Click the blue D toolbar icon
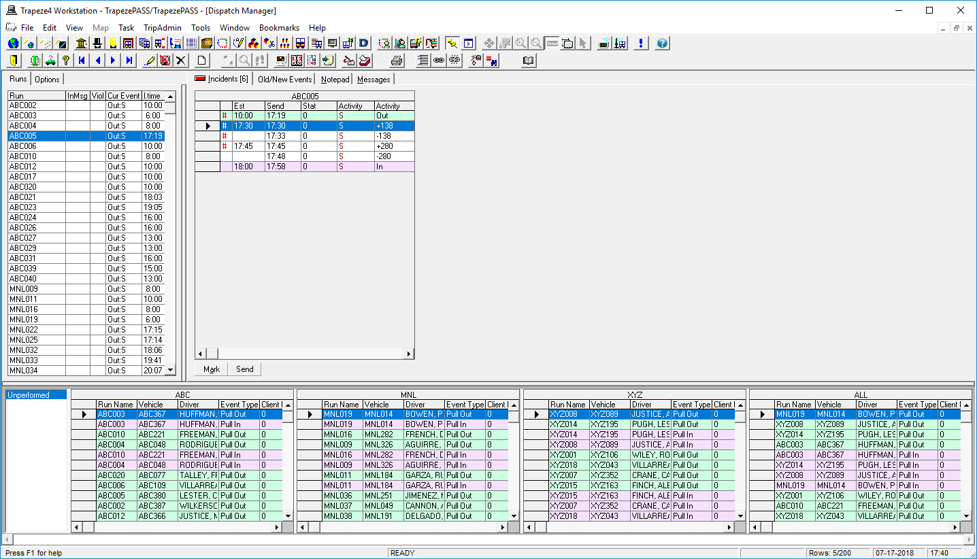 click(363, 43)
